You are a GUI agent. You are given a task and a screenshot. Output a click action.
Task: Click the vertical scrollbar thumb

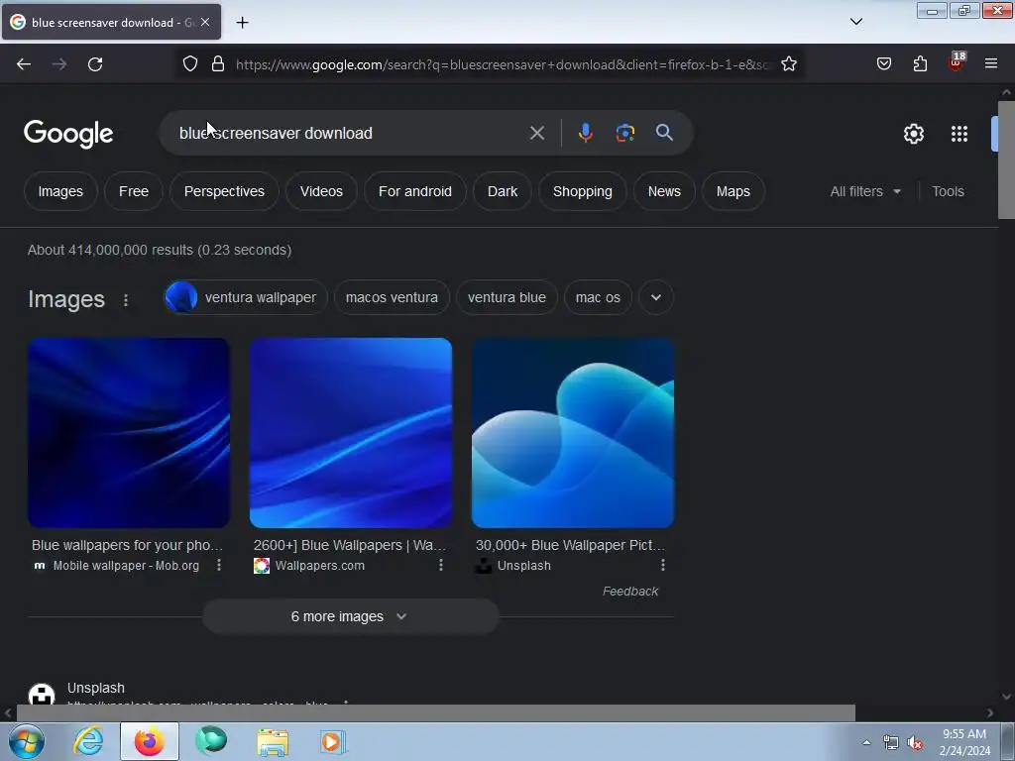coord(1006,160)
